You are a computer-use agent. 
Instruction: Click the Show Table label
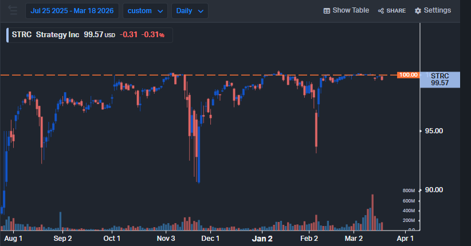351,11
